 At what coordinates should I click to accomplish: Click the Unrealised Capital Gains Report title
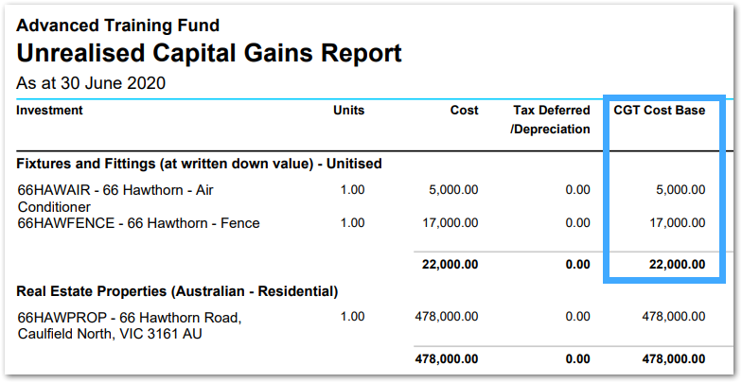click(x=208, y=53)
